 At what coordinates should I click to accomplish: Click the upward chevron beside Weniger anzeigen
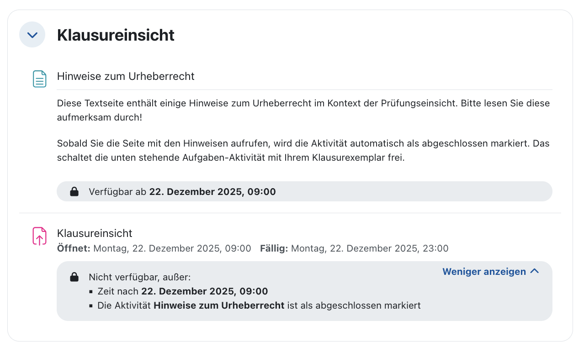pos(534,271)
